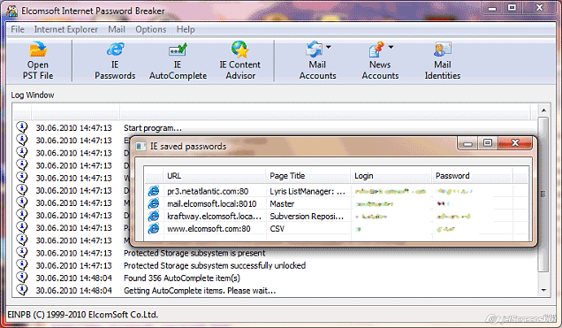
Task: Open the Options menu
Action: [x=150, y=29]
